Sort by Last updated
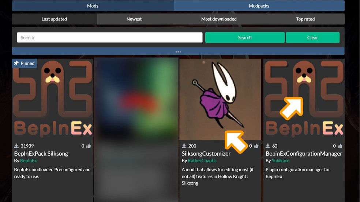360x202 pixels. (x=54, y=19)
